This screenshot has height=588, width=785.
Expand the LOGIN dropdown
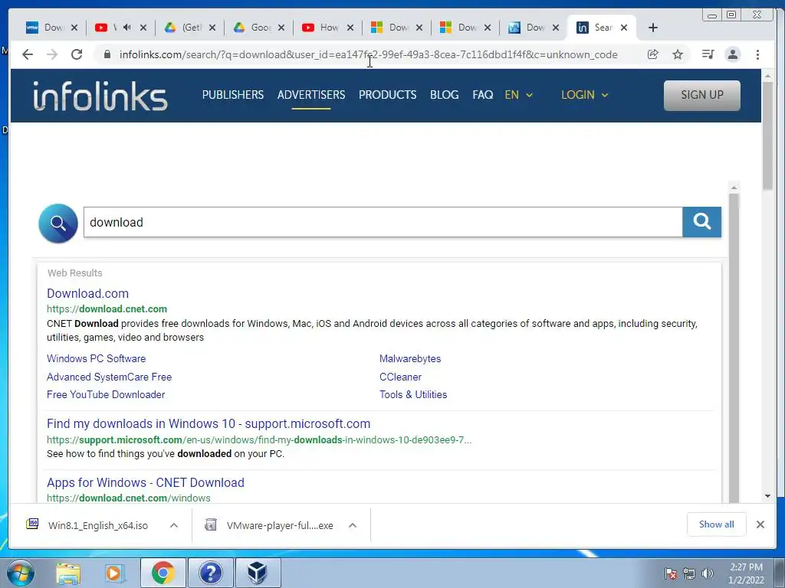[x=585, y=95]
